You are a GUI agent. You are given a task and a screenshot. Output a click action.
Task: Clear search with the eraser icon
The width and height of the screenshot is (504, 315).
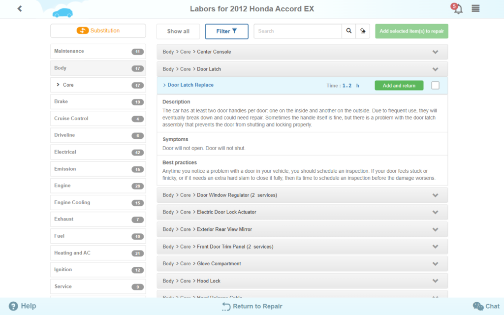(x=363, y=31)
